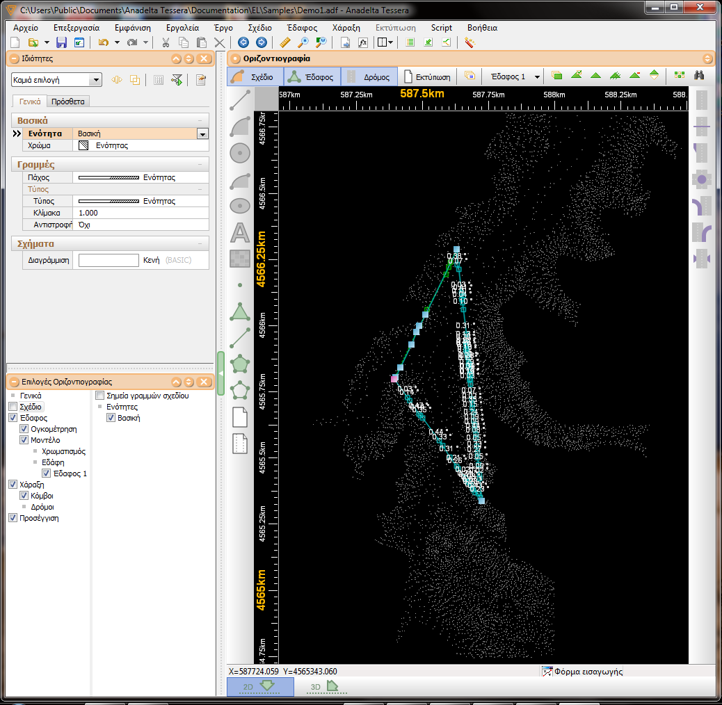Image resolution: width=722 pixels, height=705 pixels.
Task: Uncheck the Ογκομέτρηση checkbox
Action: click(24, 429)
